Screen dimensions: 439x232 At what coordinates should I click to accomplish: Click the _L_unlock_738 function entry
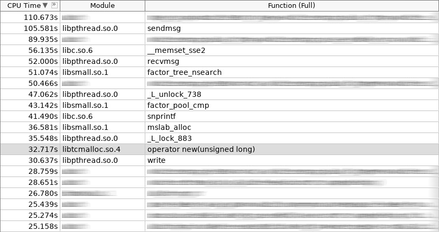pyautogui.click(x=174, y=94)
